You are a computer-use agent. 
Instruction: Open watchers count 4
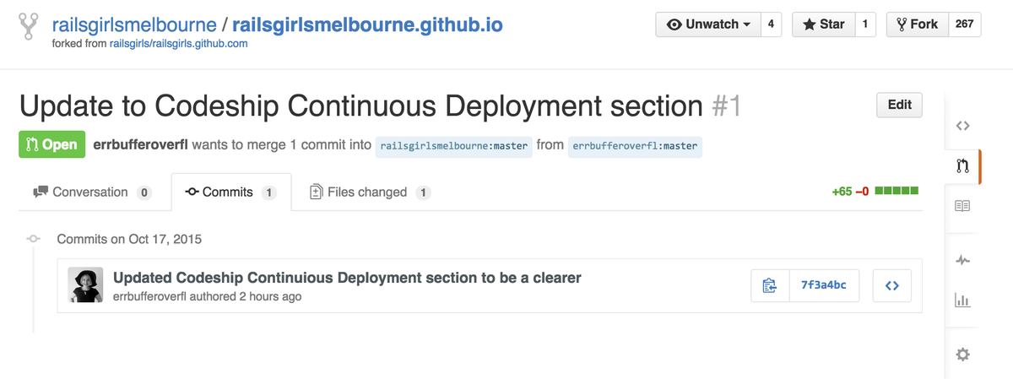click(x=771, y=24)
